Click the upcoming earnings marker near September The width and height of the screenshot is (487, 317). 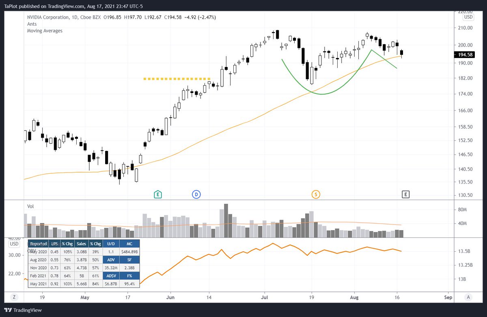[405, 194]
